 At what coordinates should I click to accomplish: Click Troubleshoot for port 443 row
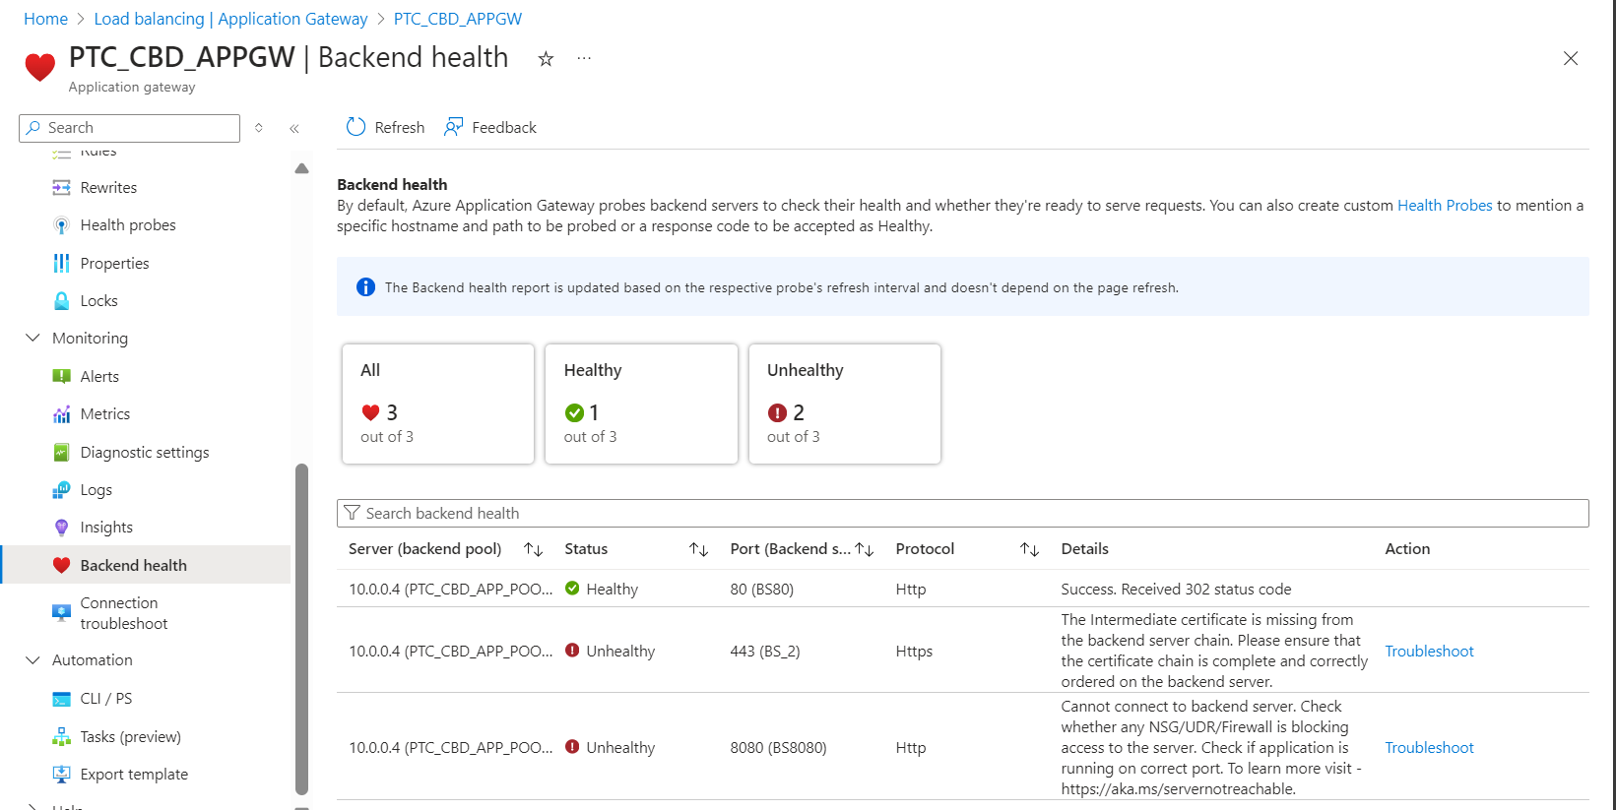point(1429,651)
